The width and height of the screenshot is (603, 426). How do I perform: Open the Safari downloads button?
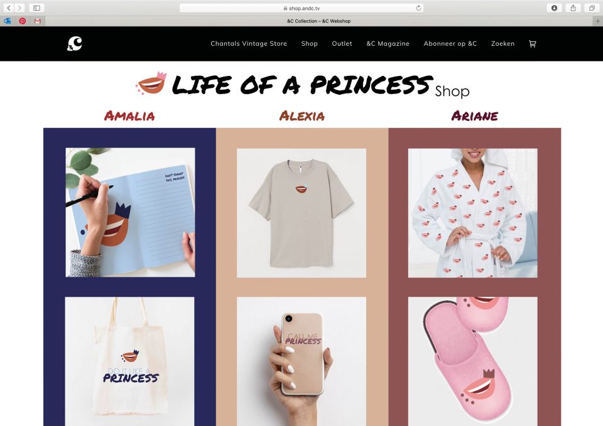coord(554,8)
